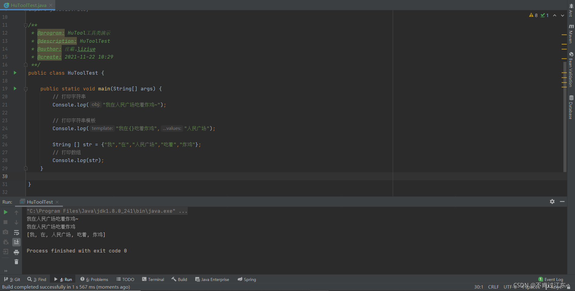Image resolution: width=575 pixels, height=291 pixels.
Task: Collapse the main method fold at line 19
Action: pyautogui.click(x=26, y=89)
